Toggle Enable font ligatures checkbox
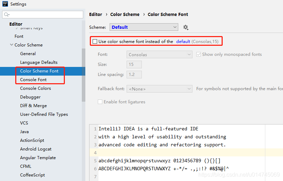The width and height of the screenshot is (283, 181). coord(100,102)
